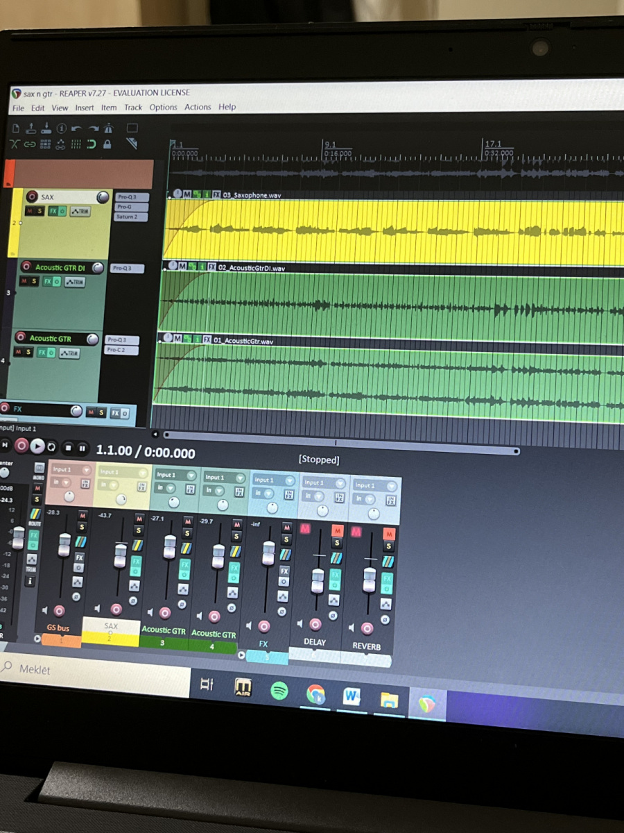The image size is (624, 833).
Task: Mute the GS bus mixer channel
Action: coord(83,516)
